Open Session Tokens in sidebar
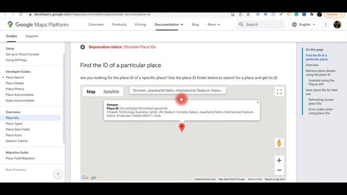347x195 pixels. (x=17, y=141)
